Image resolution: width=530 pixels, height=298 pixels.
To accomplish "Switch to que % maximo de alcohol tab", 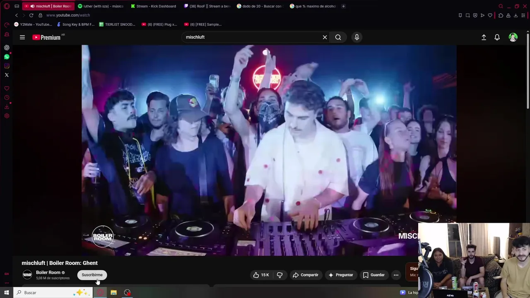I will 313,6.
